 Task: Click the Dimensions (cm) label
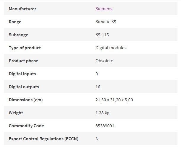[26, 100]
